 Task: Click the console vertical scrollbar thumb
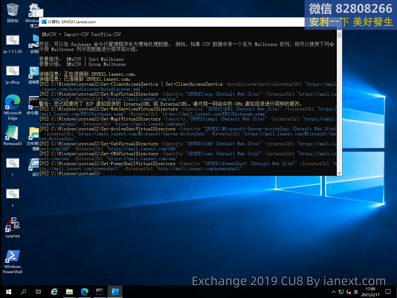tap(339, 35)
